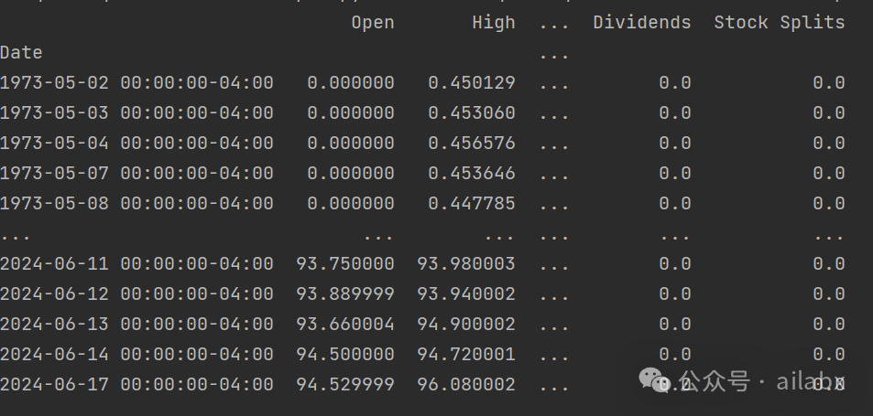
Task: Select date 1973-05-07 00:00:00-04:00
Action: pos(137,174)
